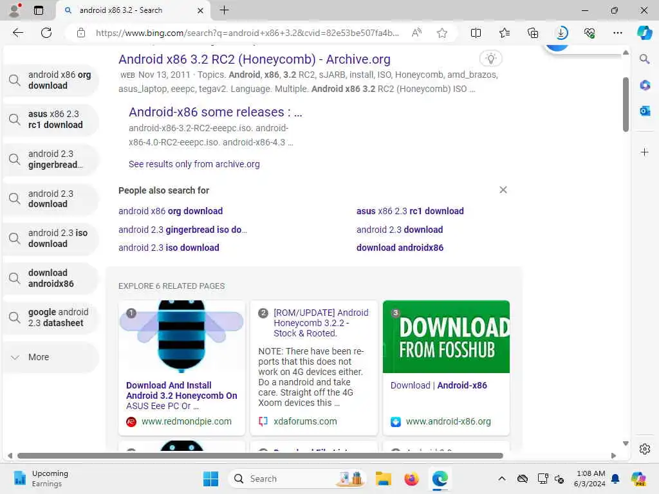Open Edge Settings and more menu
This screenshot has width=659, height=494.
pyautogui.click(x=618, y=33)
